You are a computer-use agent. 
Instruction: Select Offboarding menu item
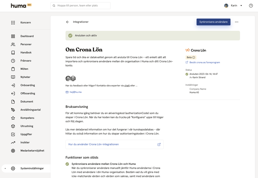(28, 94)
